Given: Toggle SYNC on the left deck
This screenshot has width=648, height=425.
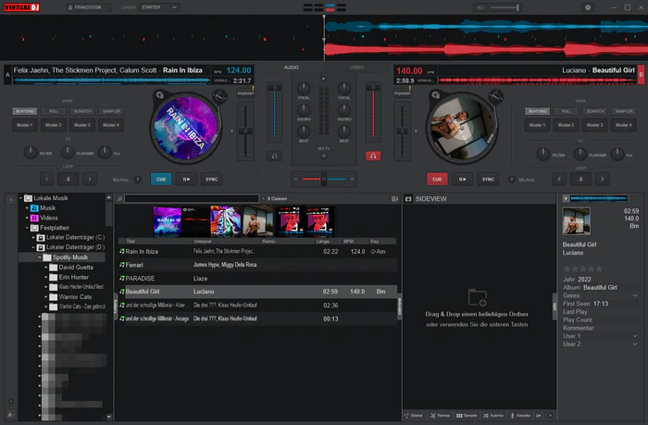Looking at the screenshot, I should coord(212,179).
